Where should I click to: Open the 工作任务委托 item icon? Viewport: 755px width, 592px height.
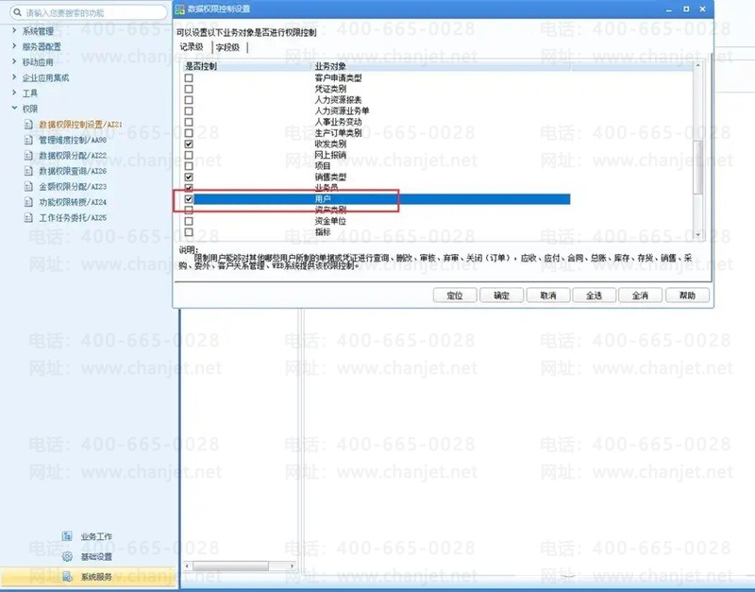point(28,218)
